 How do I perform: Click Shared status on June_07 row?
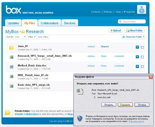105,47
